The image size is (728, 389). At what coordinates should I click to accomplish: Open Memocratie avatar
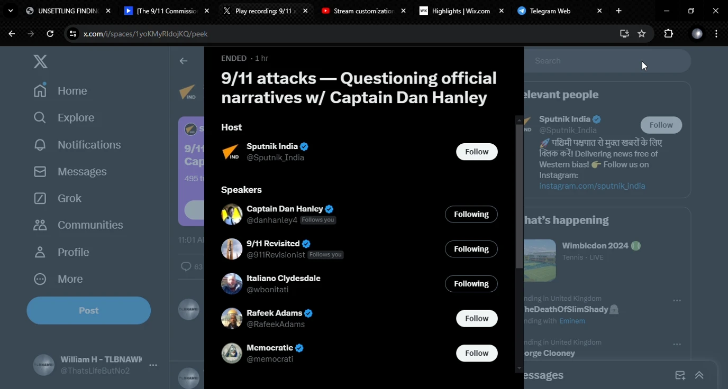(232, 353)
